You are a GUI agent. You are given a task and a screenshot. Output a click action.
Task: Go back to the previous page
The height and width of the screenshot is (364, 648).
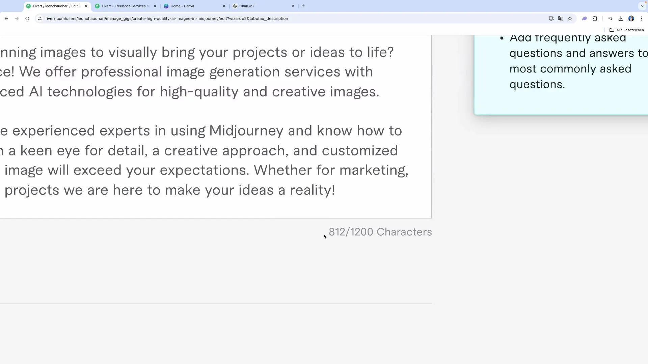[6, 19]
